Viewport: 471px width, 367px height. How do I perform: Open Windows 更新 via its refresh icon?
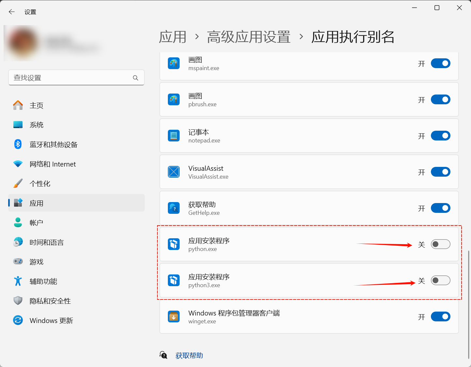[x=18, y=320]
